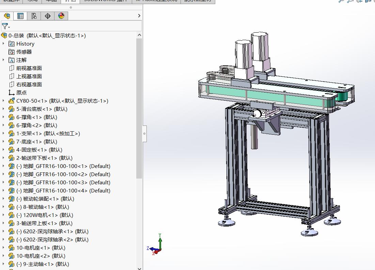Expand the manager tabs chevron arrow

click(139, 16)
